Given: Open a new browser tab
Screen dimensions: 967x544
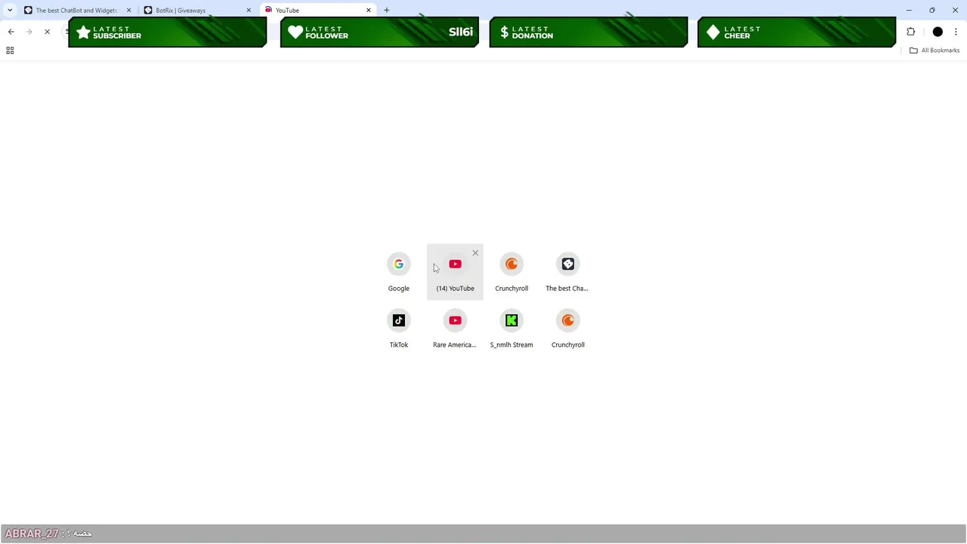Looking at the screenshot, I should [x=387, y=10].
